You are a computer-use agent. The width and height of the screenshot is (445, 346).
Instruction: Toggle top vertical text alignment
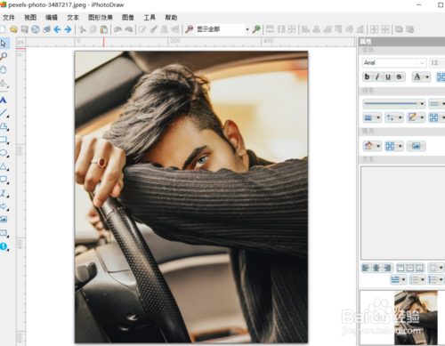400,268
